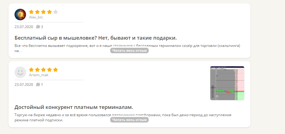
Task: Open Artem_mak's smiley face avatar
Action: click(20, 72)
